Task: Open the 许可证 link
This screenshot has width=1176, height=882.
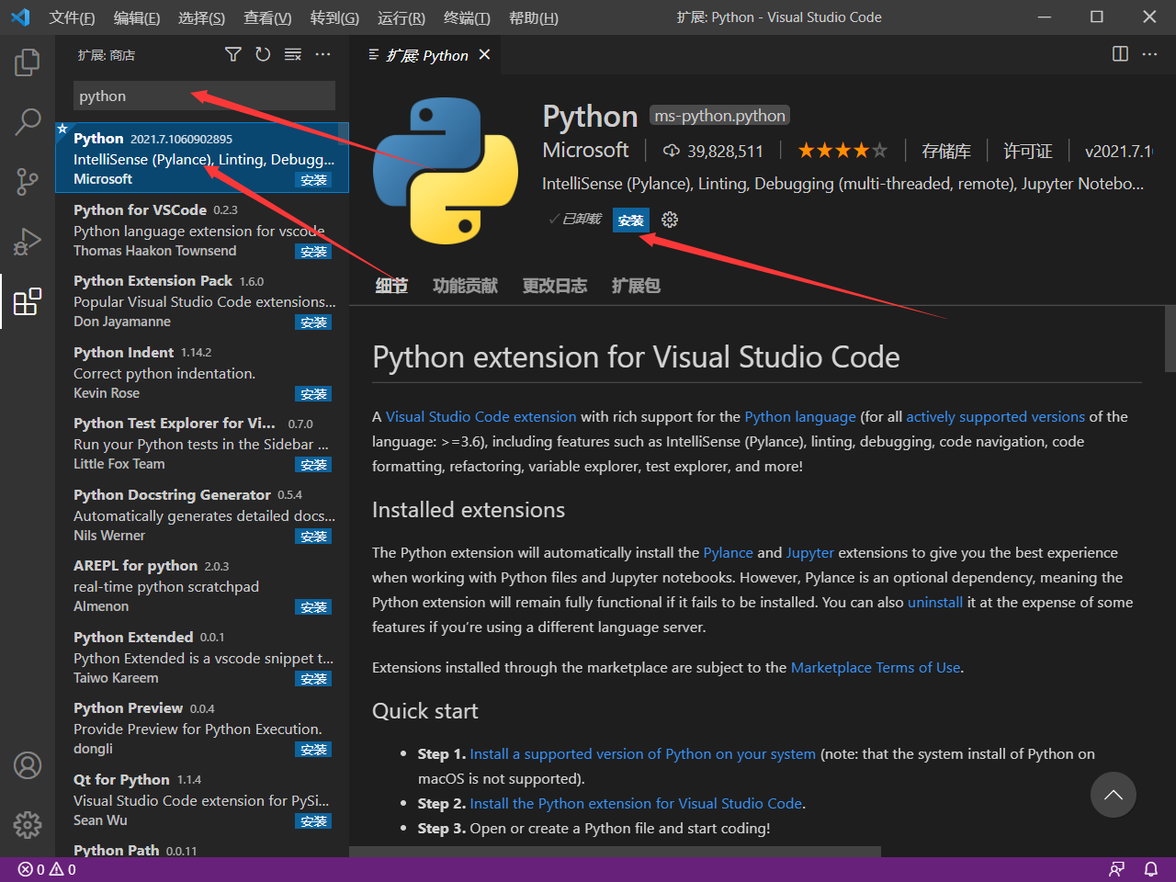Action: (x=1028, y=152)
